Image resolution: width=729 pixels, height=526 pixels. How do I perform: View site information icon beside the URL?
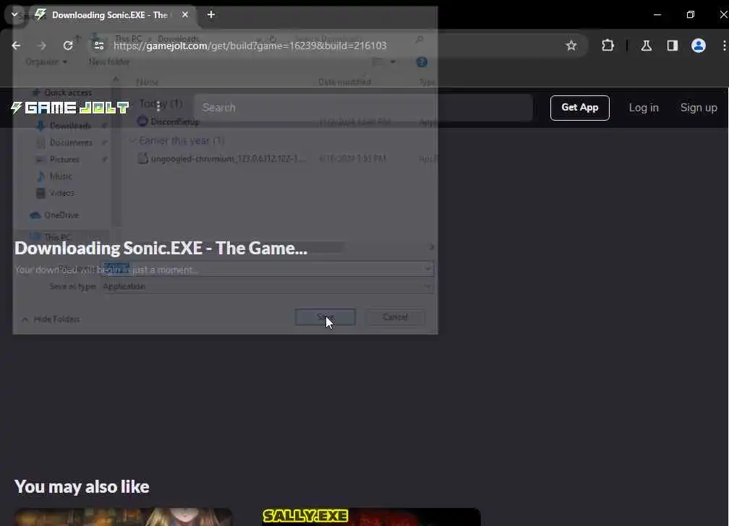click(x=98, y=46)
